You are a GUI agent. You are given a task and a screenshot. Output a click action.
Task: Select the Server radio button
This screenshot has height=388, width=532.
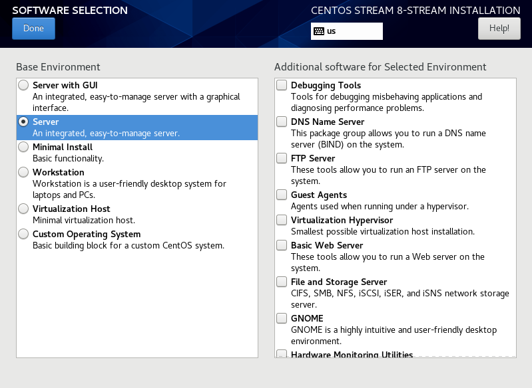[x=23, y=122]
